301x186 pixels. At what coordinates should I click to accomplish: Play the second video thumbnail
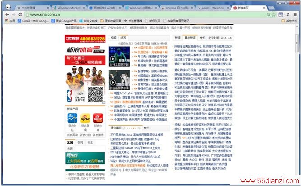coord(119,80)
